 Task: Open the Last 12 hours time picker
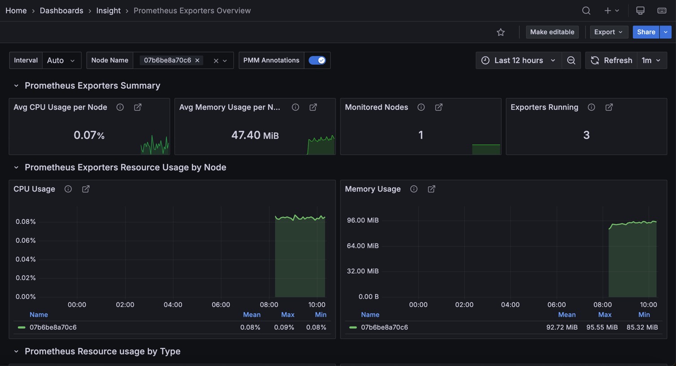pyautogui.click(x=518, y=60)
